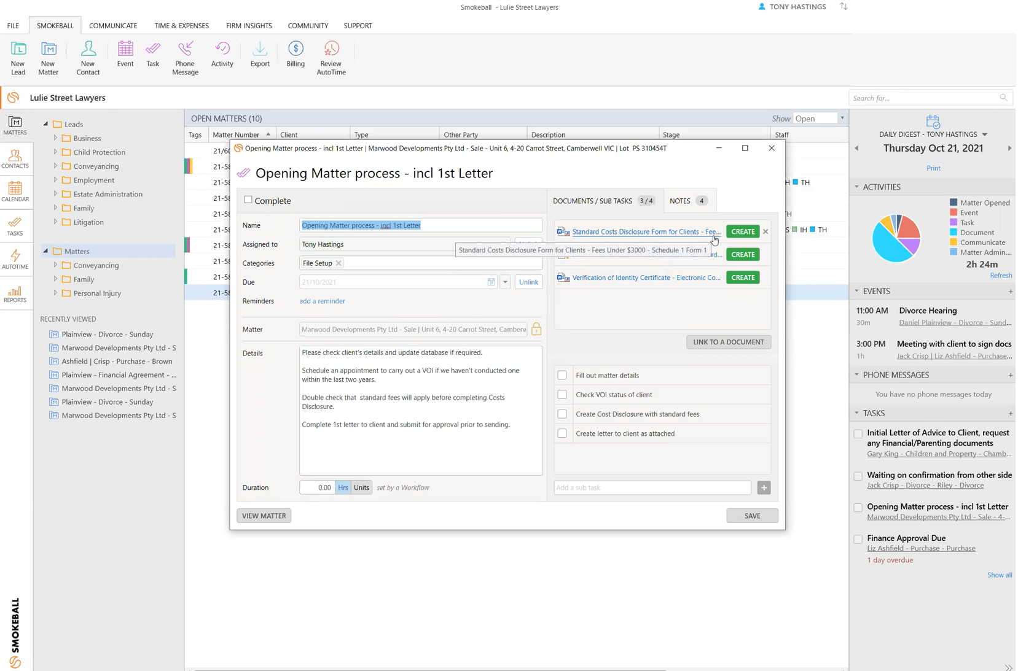Mark Waiting on confirmation task complete

(x=858, y=476)
